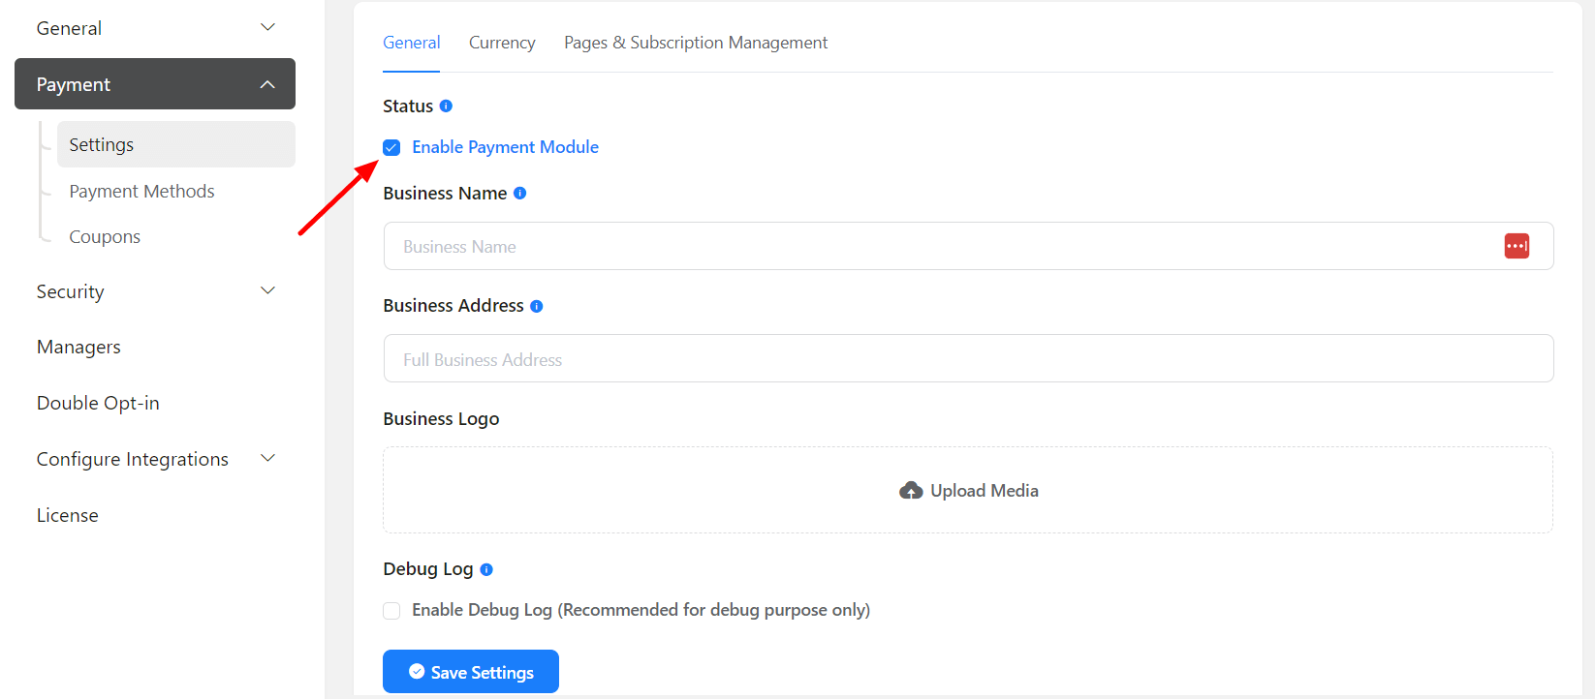Viewport: 1595px width, 699px height.
Task: Click the Debug Log info icon
Action: [x=486, y=569]
